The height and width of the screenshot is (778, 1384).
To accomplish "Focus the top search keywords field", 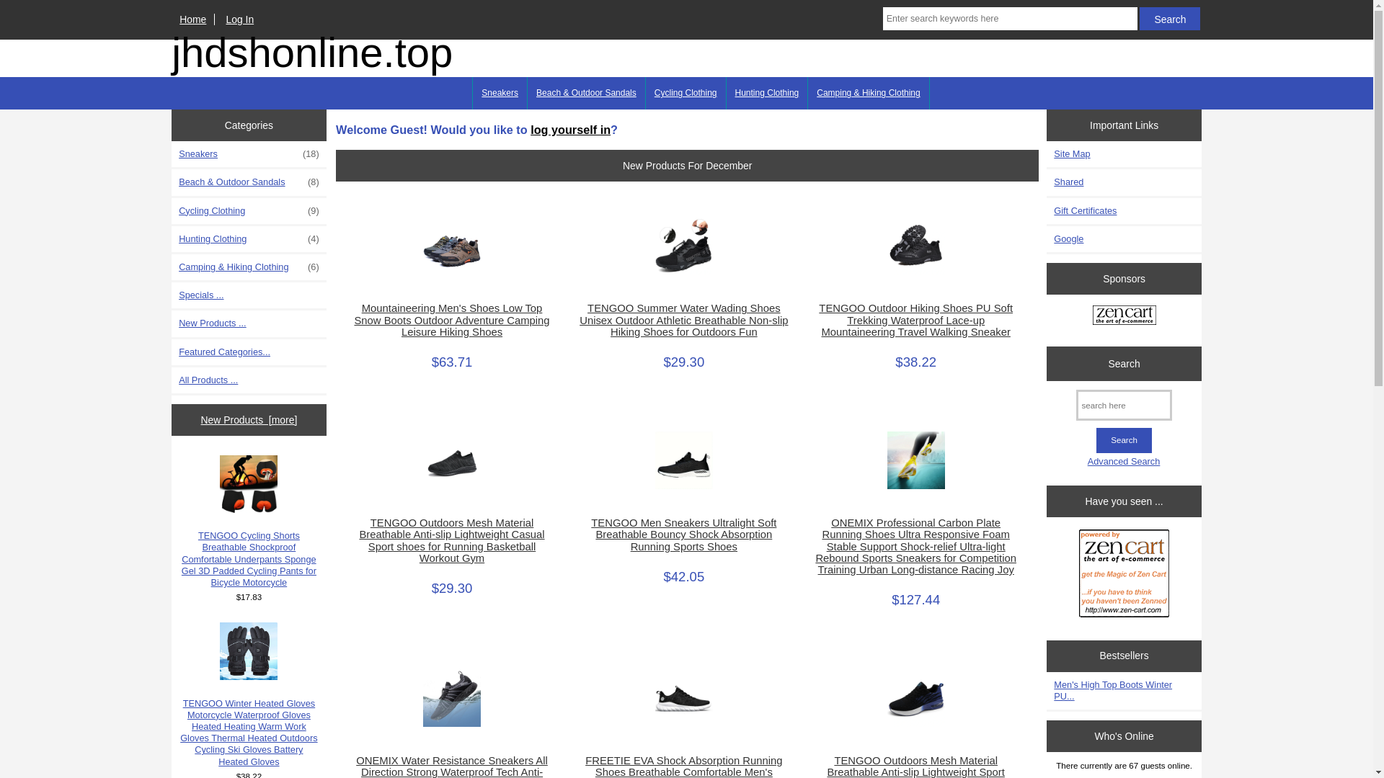I will (x=1009, y=19).
